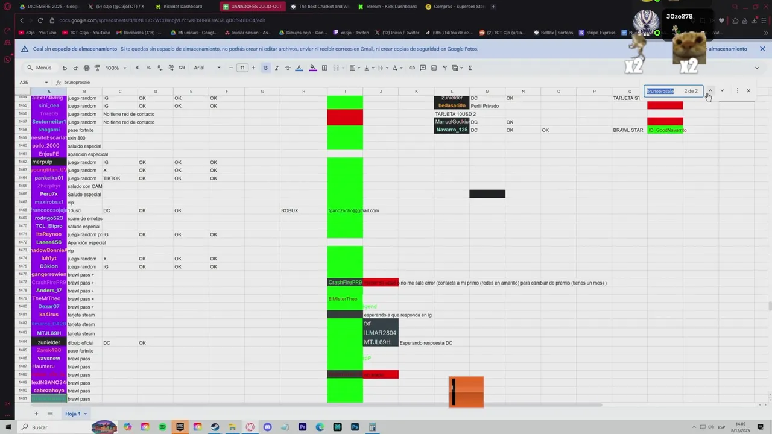Image resolution: width=772 pixels, height=434 pixels.
Task: Insert a chart from the toolbar
Action: [434, 68]
